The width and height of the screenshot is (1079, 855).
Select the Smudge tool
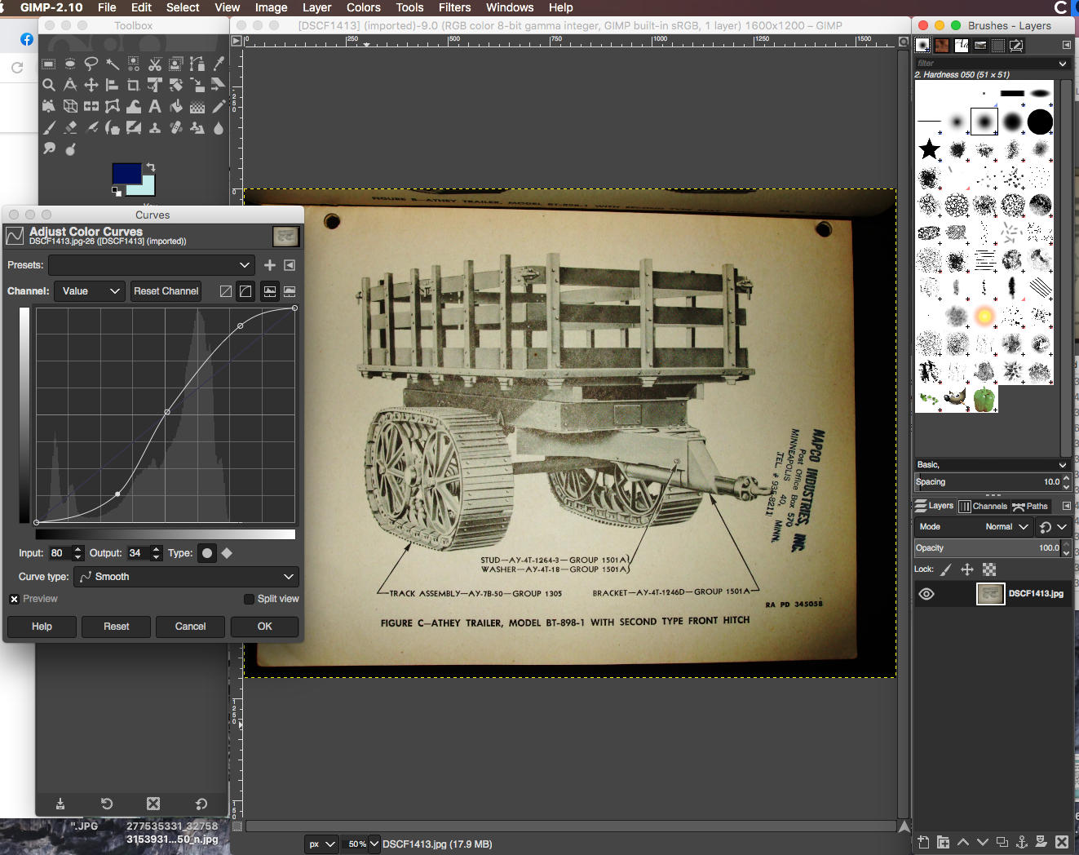pyautogui.click(x=49, y=148)
